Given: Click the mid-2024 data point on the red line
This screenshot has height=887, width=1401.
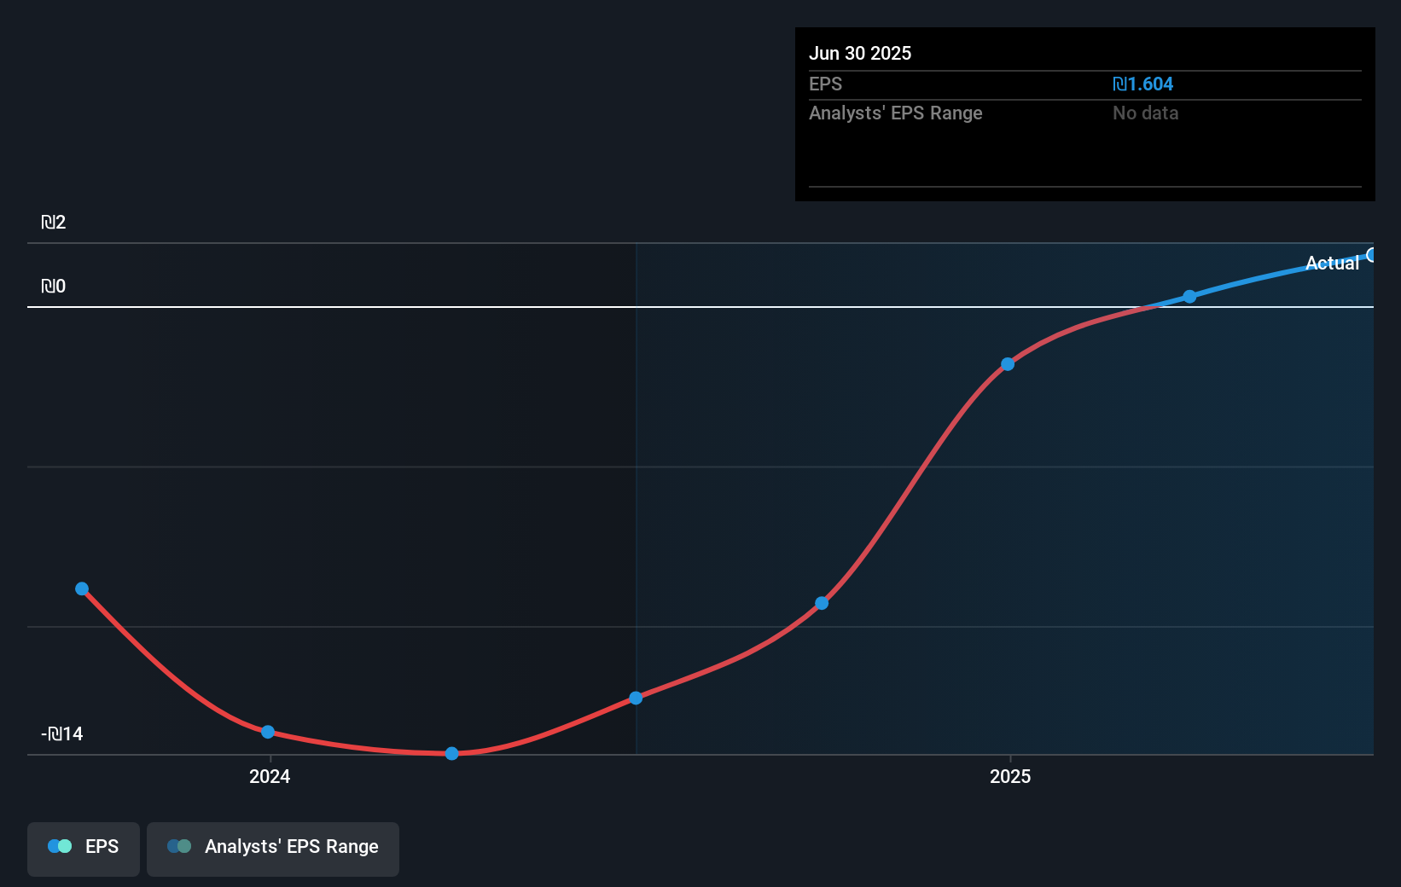Looking at the screenshot, I should [637, 697].
